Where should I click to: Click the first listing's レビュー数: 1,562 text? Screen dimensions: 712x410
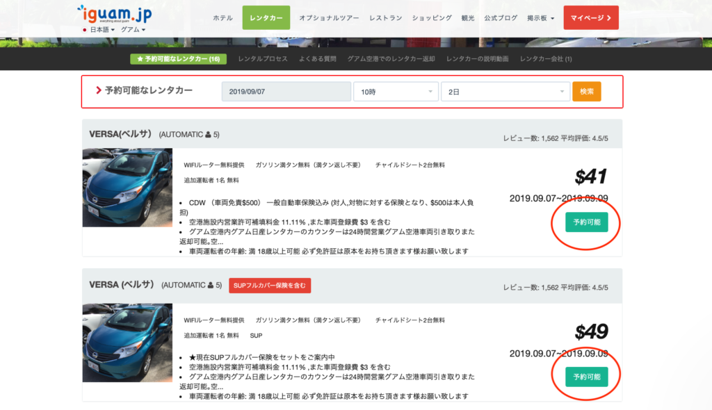coord(531,138)
